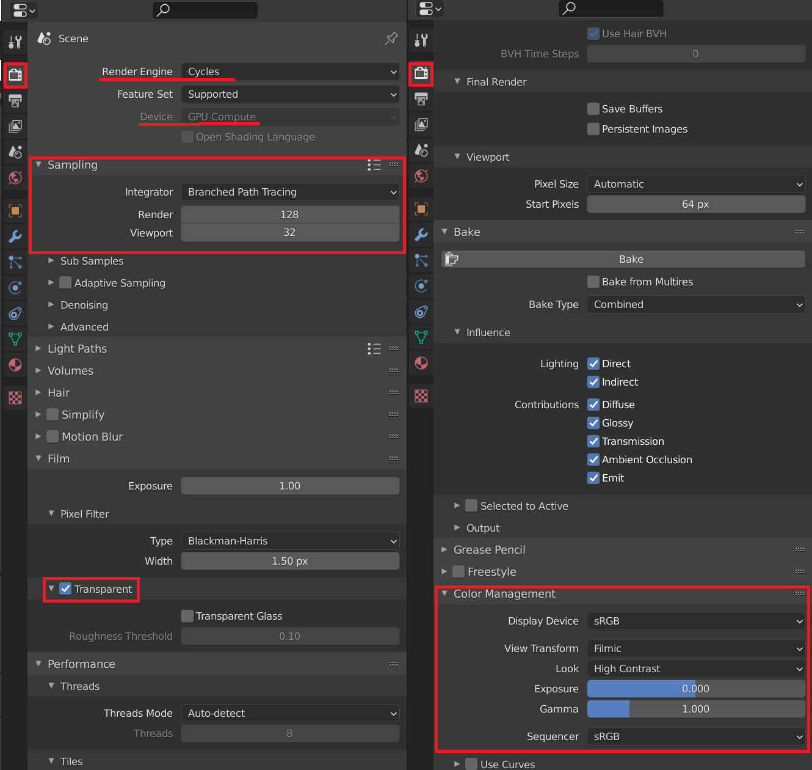Click the Bake button

coord(623,258)
